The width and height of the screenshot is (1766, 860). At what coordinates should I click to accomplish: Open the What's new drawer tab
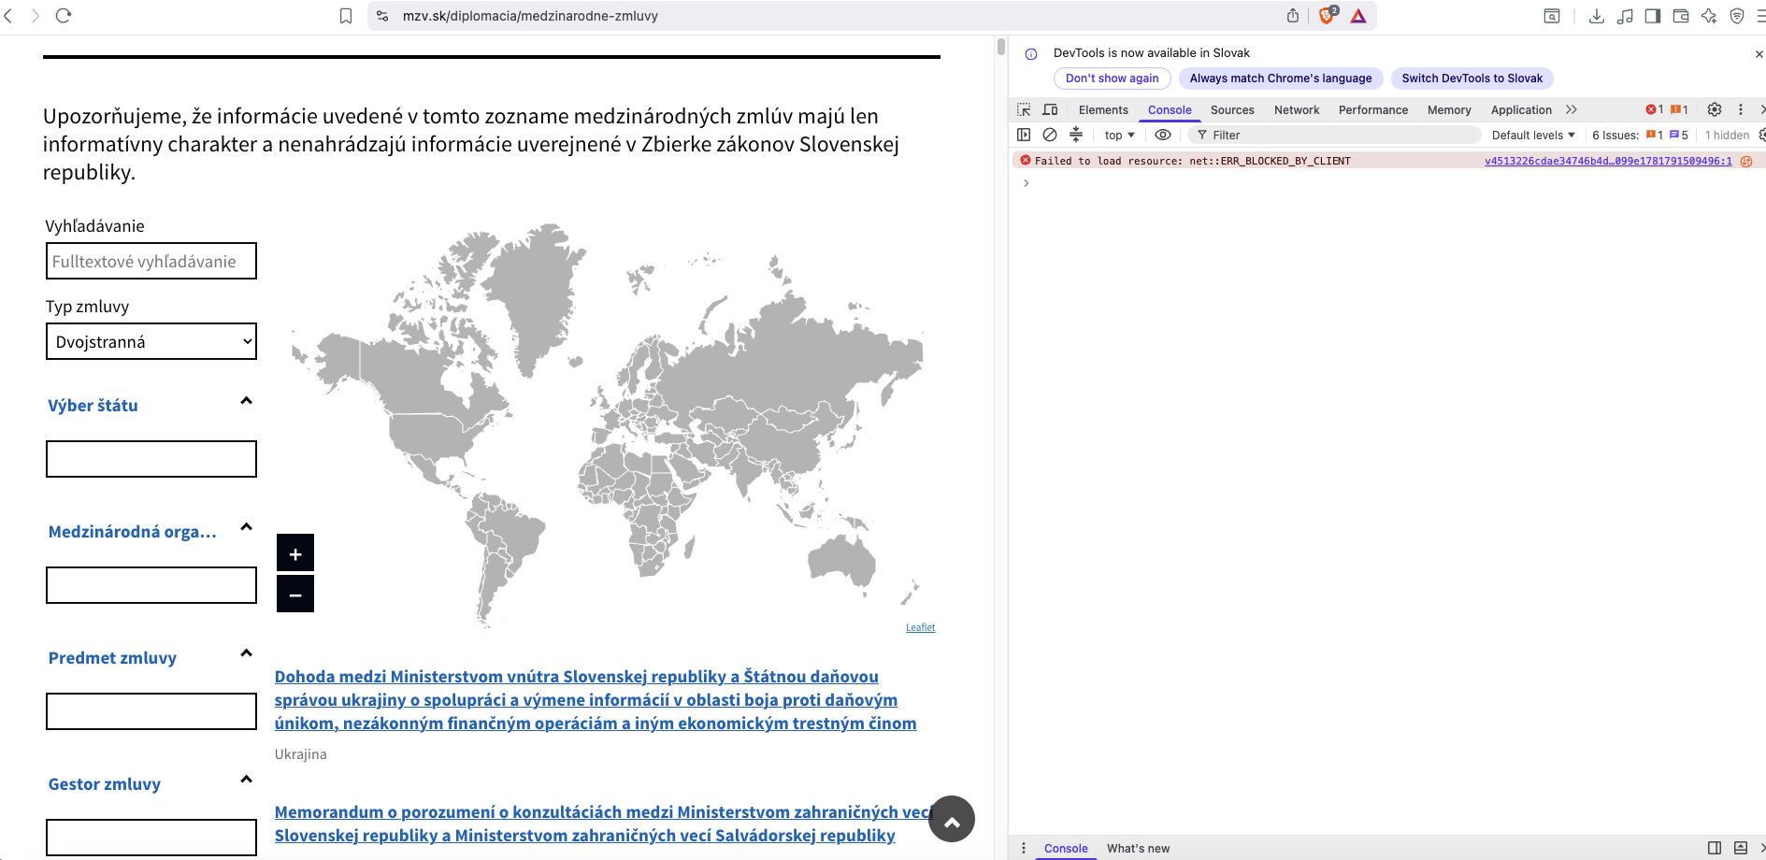click(x=1138, y=848)
